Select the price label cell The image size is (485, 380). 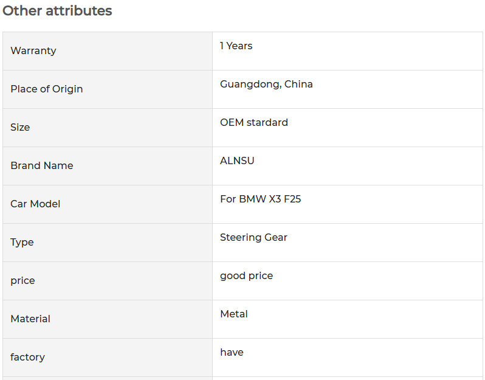pyautogui.click(x=108, y=281)
